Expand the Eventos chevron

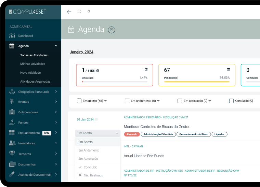pos(56,101)
